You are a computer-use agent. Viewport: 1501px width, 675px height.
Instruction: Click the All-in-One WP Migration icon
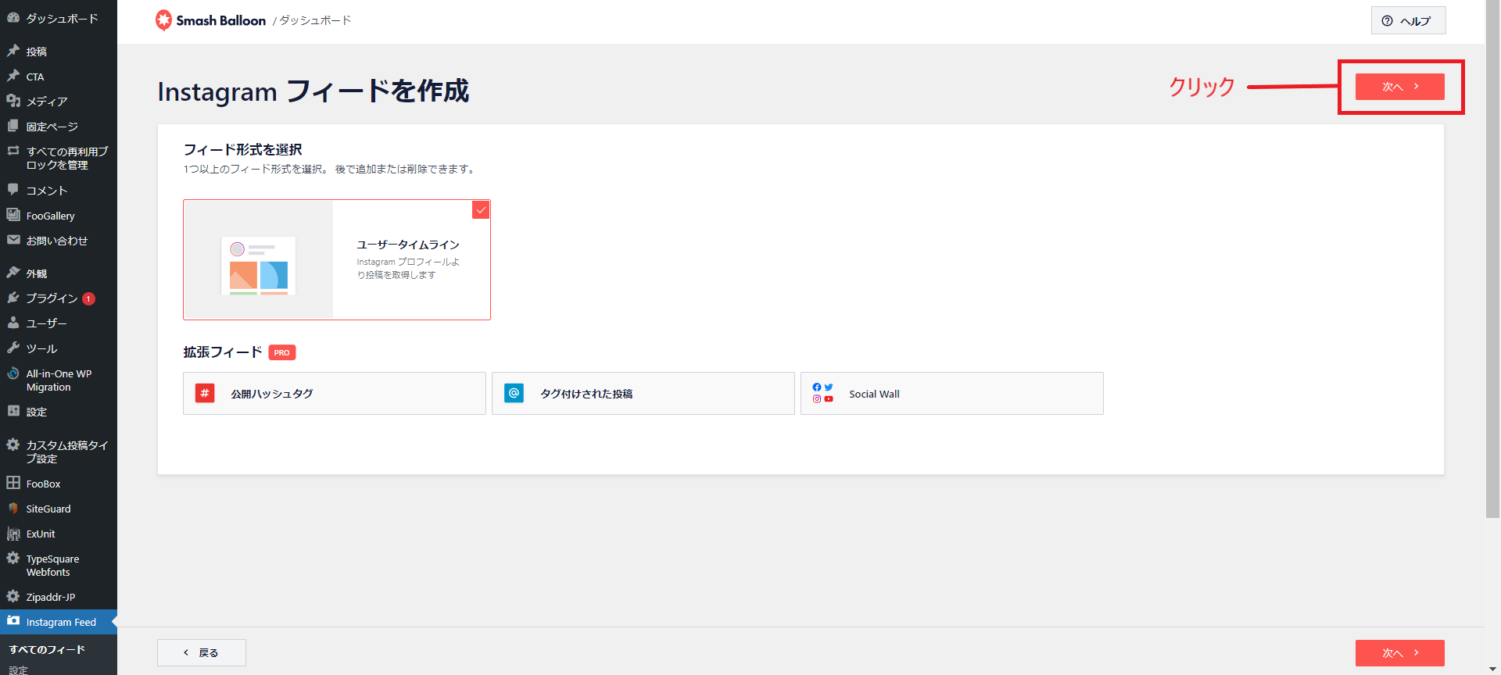13,373
